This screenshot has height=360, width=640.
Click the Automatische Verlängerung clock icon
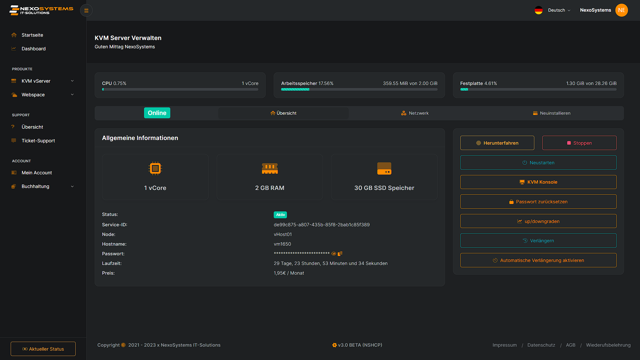495,260
